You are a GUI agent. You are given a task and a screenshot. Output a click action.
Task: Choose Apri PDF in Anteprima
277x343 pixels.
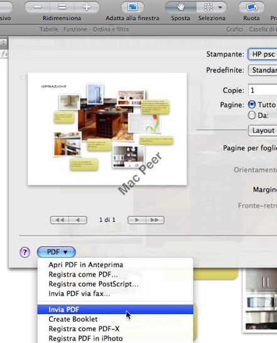click(x=116, y=265)
